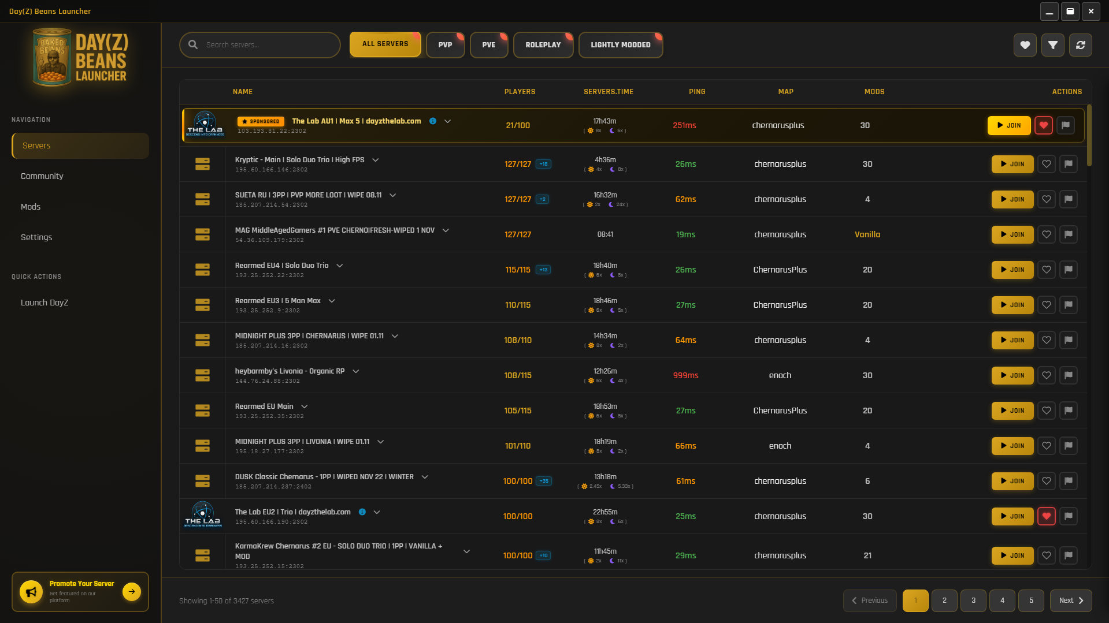
Task: Collapse the DUSK Classic Chernarus details chevron
Action: 425,477
